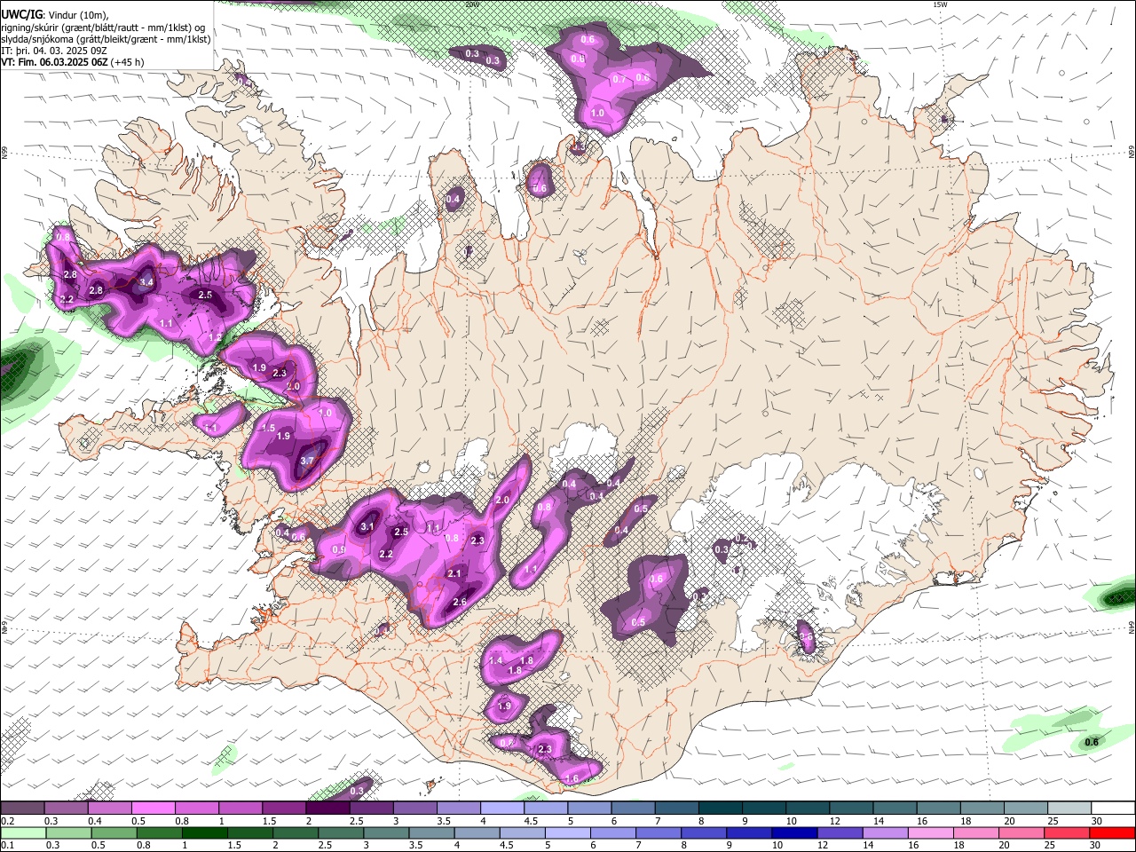1136x852 pixels.
Task: Pick light pink rain swatch between 16 and 18
Action: [x=930, y=832]
